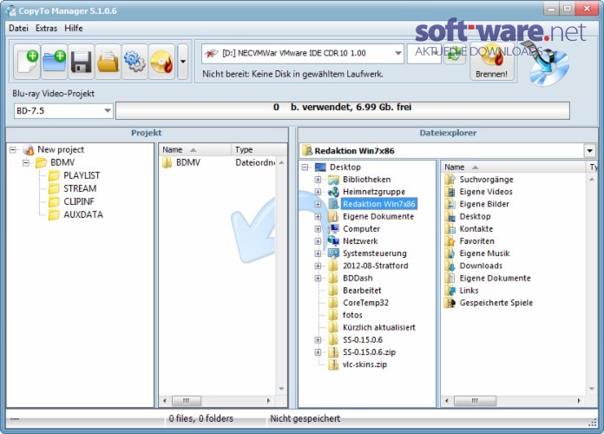Select BDDash folder in explorer tree
The height and width of the screenshot is (434, 604).
point(358,279)
